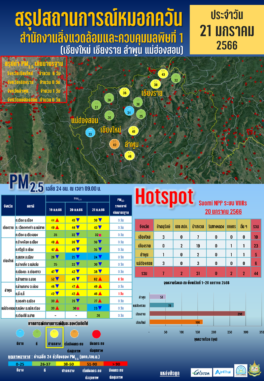Click the เชียงราย bar showing 298

(x=197, y=313)
